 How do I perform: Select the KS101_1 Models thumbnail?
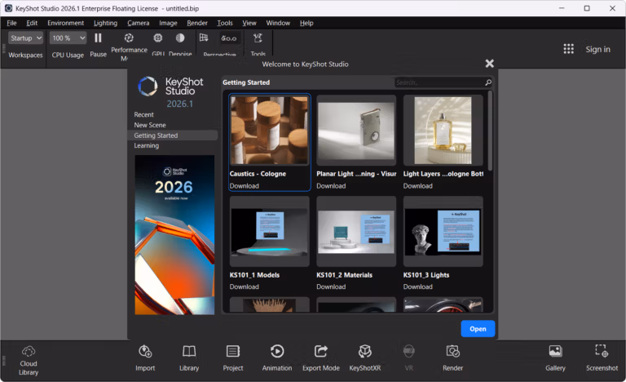pyautogui.click(x=270, y=231)
